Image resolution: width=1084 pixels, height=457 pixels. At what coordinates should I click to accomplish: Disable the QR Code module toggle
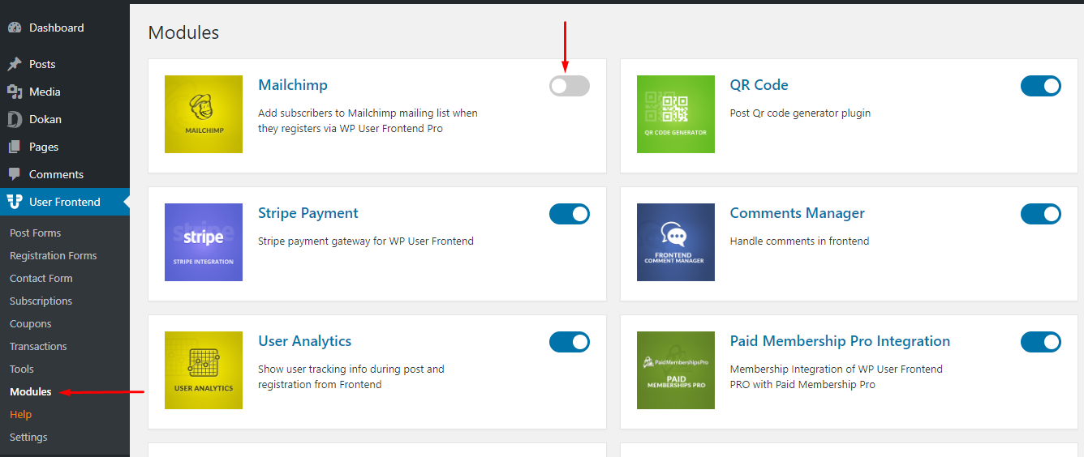(x=1041, y=86)
